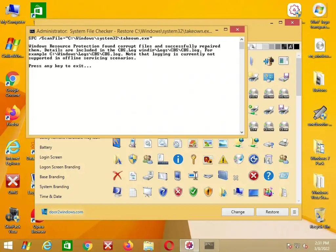The image size is (336, 252).
Task: Pick the blue circle information icon
Action: [178, 159]
